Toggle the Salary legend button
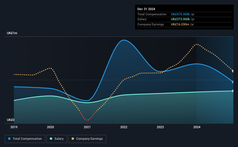238x147 pixels. 57,139
